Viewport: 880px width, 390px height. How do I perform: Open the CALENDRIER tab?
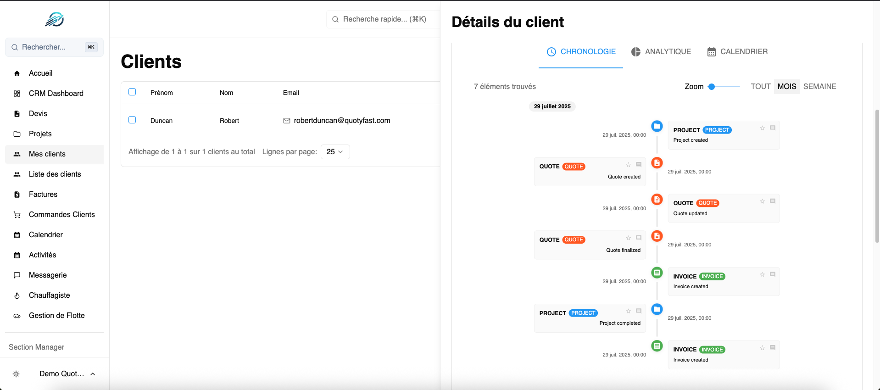point(737,52)
